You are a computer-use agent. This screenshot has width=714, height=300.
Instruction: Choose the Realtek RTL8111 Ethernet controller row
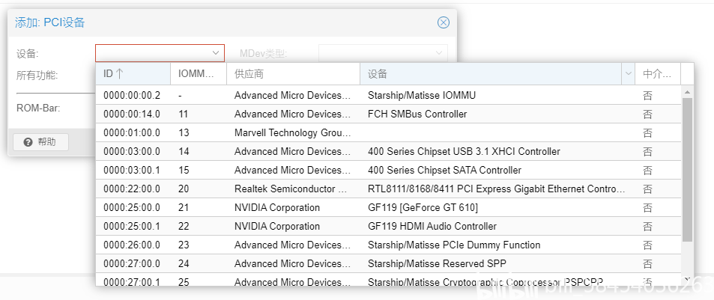pyautogui.click(x=496, y=189)
